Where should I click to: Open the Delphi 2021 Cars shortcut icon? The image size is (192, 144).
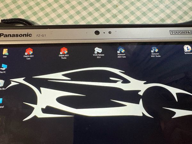[29, 51]
